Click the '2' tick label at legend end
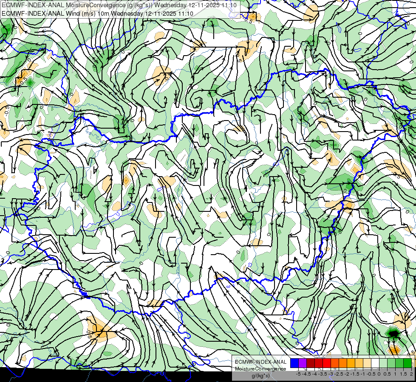The width and height of the screenshot is (416, 382). coord(411,374)
